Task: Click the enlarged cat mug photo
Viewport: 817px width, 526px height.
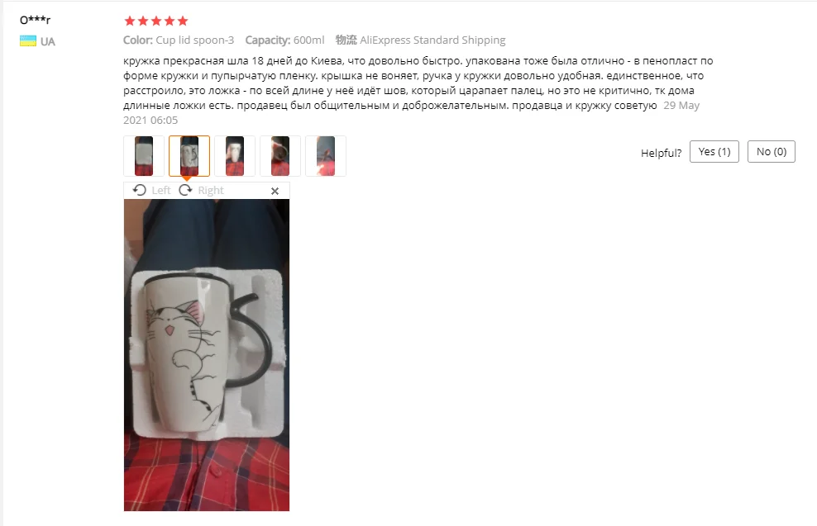Action: pos(207,355)
